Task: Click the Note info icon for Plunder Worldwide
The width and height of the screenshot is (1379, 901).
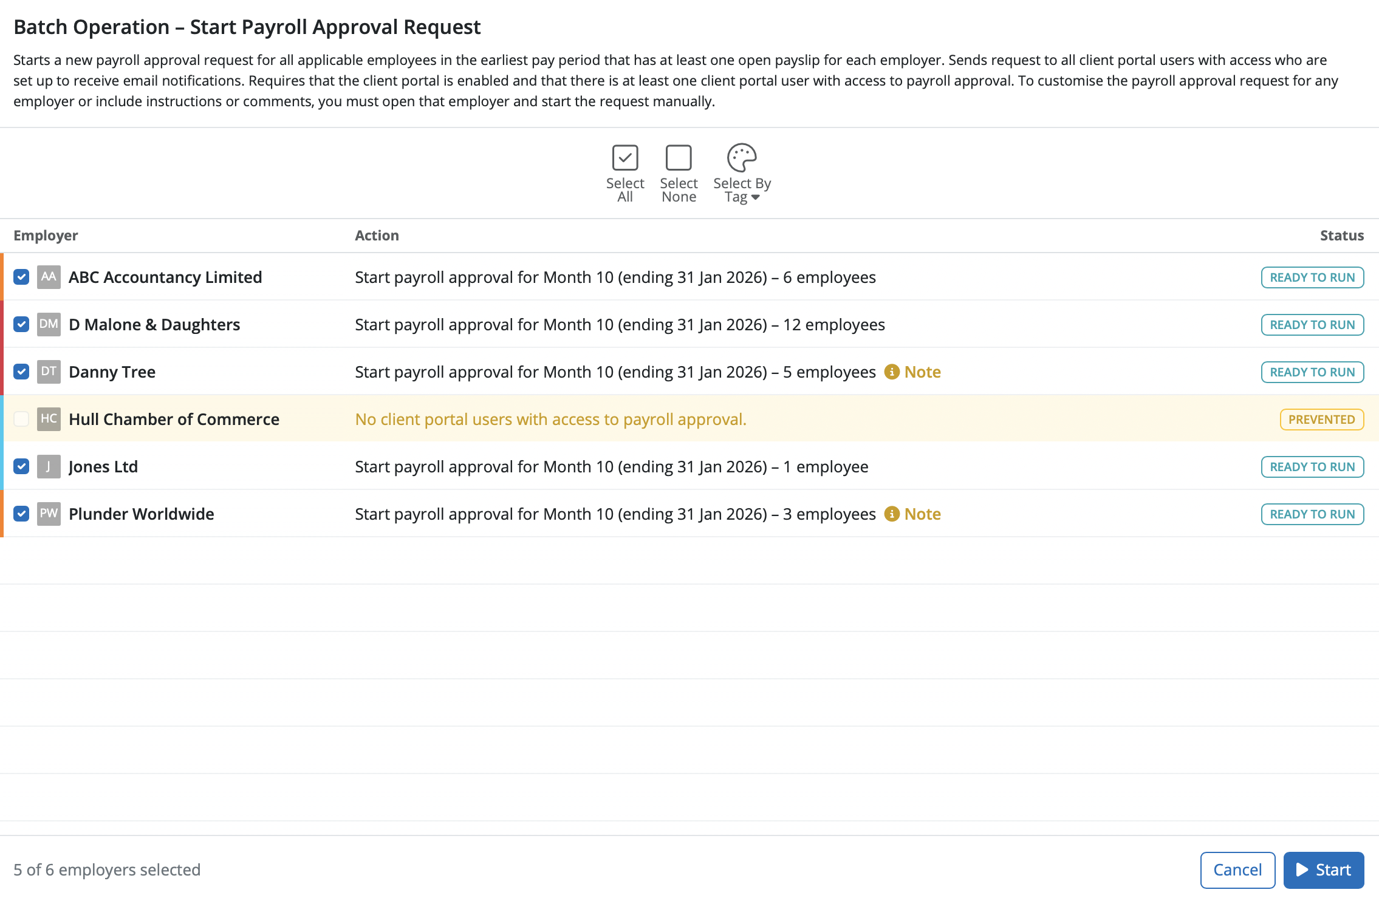Action: 892,514
